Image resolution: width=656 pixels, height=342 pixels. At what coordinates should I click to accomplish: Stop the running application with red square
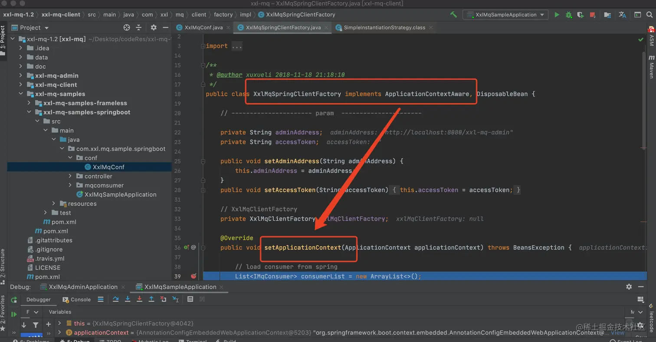click(593, 15)
